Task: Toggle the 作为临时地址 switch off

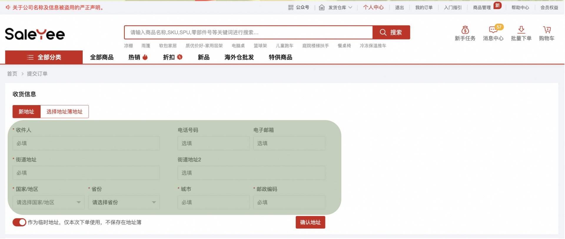Action: pyautogui.click(x=19, y=223)
